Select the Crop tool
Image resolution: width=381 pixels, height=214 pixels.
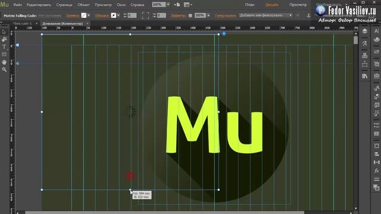click(x=4, y=39)
